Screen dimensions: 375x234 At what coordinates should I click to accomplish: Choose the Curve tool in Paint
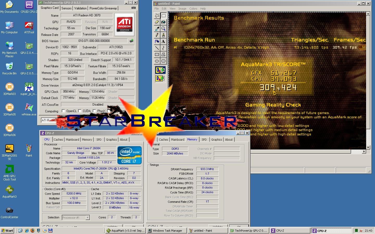(163, 48)
